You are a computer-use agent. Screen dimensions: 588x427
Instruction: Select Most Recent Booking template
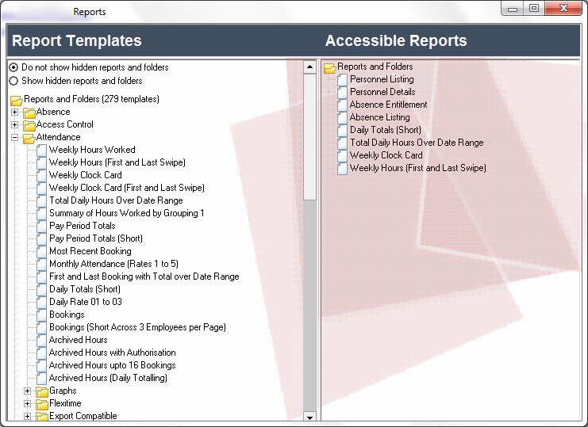pyautogui.click(x=90, y=251)
